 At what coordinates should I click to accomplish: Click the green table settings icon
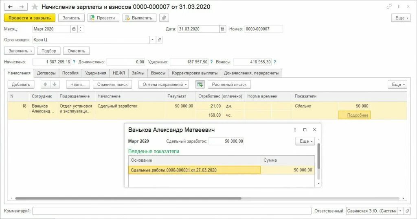(x=200, y=85)
